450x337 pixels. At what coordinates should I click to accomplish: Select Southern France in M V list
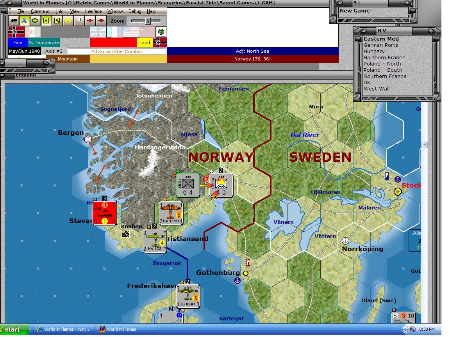[385, 76]
